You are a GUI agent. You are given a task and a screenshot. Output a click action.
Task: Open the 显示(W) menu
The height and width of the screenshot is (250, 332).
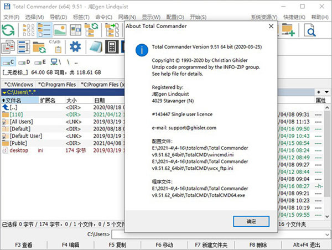coord(151,17)
